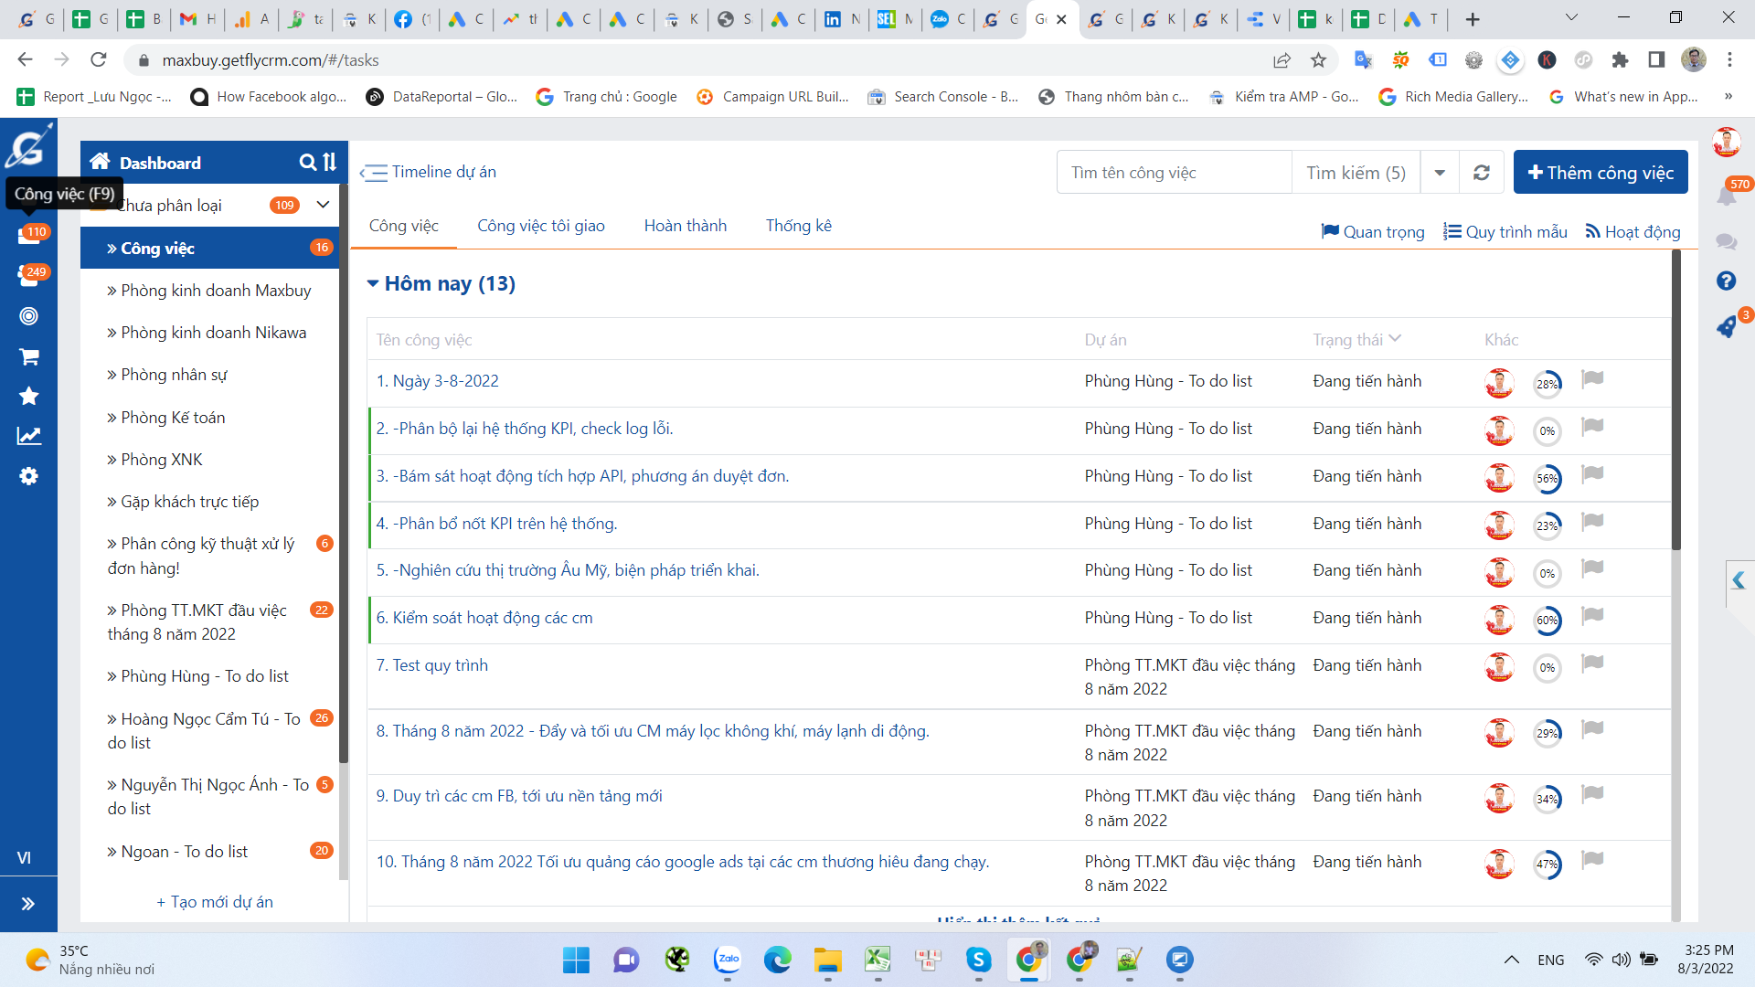Click the sort arrows icon in Dashboard header

coord(329,163)
